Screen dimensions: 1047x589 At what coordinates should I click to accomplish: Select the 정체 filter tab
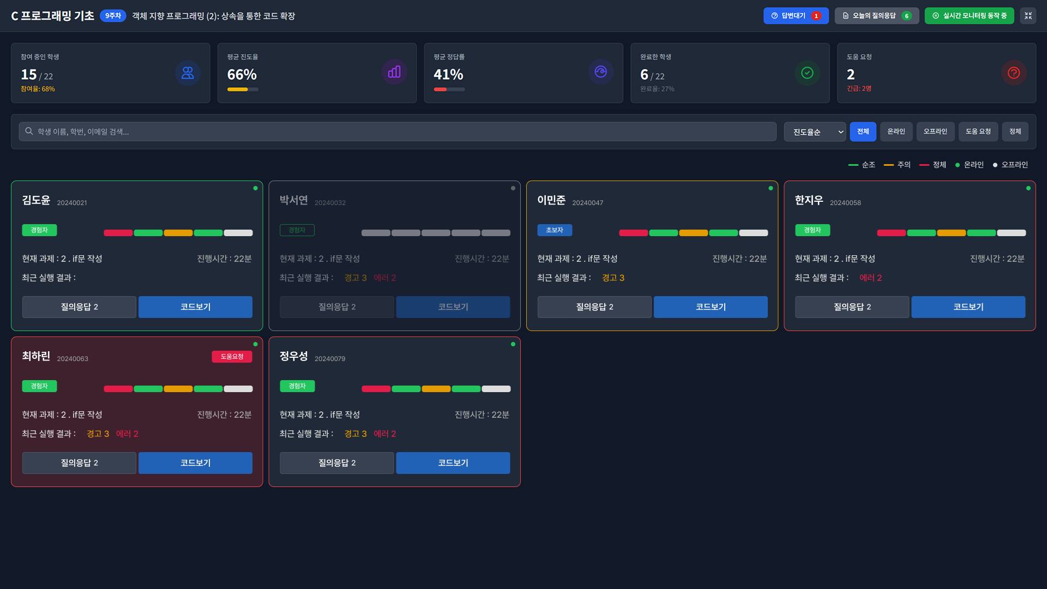click(1014, 131)
